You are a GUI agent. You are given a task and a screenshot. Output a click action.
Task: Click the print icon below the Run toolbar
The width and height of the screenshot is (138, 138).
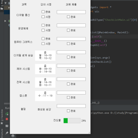coord(13,136)
